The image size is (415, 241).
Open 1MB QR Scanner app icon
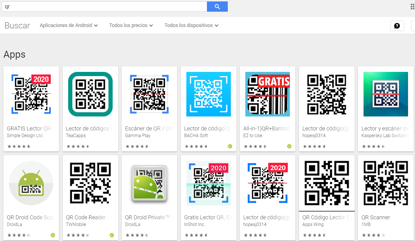tap(386, 183)
